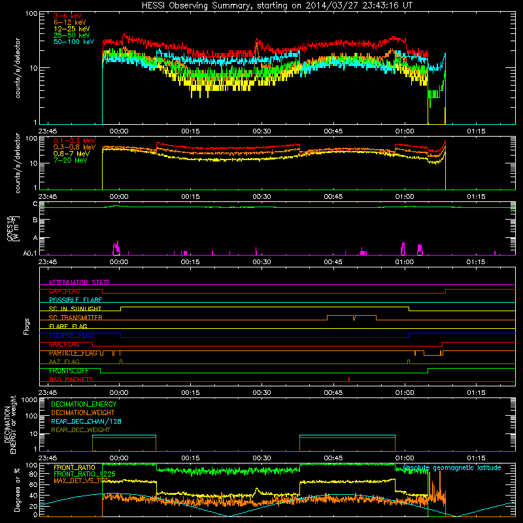Select the 12-25 keV legend label

click(x=71, y=29)
